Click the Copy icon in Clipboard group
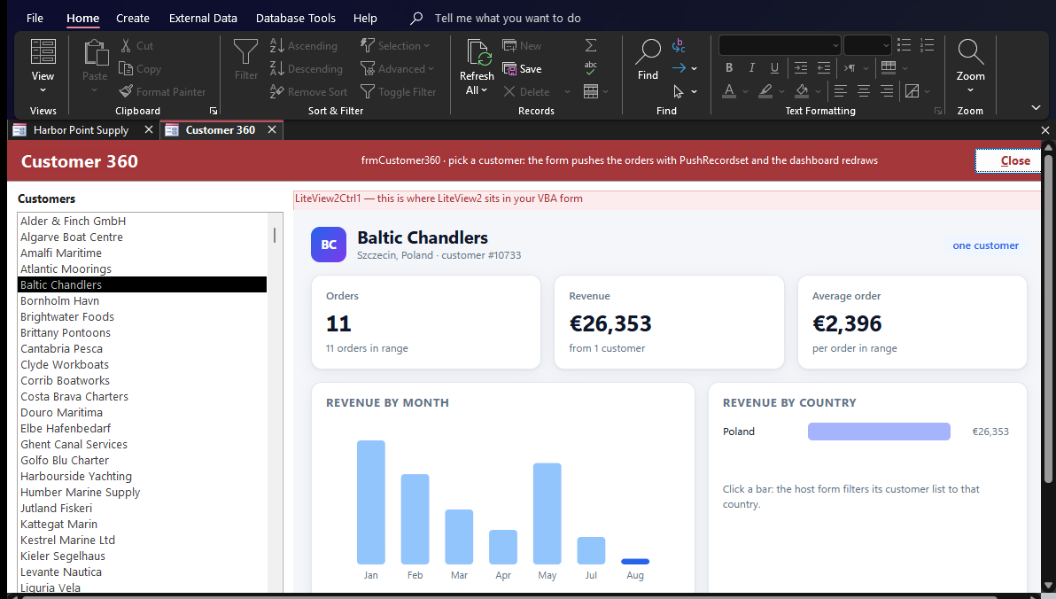1056x599 pixels. click(126, 69)
